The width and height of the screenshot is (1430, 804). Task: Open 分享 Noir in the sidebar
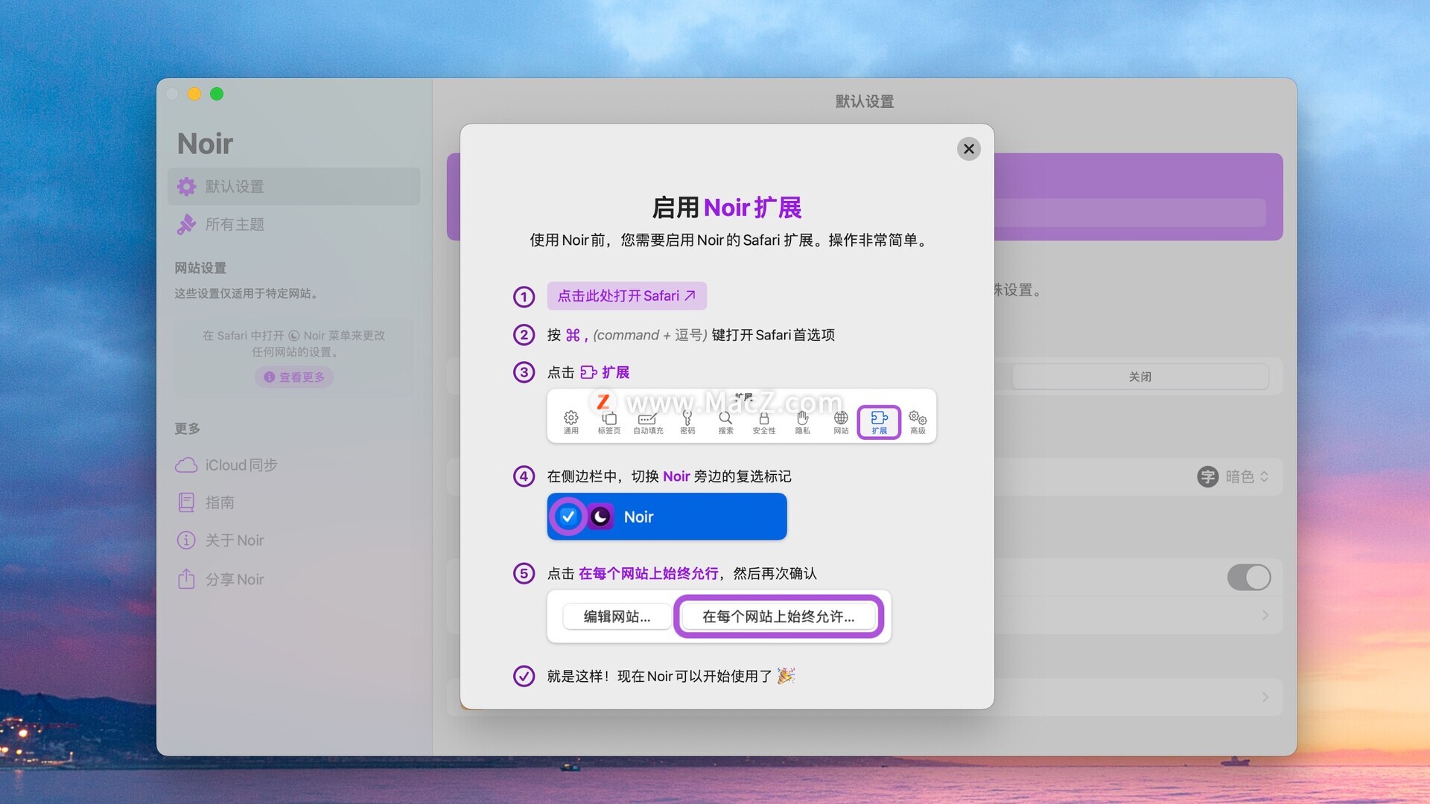tap(294, 579)
